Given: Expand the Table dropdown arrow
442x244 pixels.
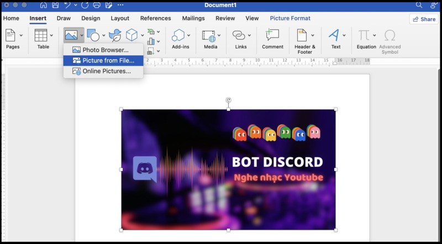Looking at the screenshot, I should [51, 35].
